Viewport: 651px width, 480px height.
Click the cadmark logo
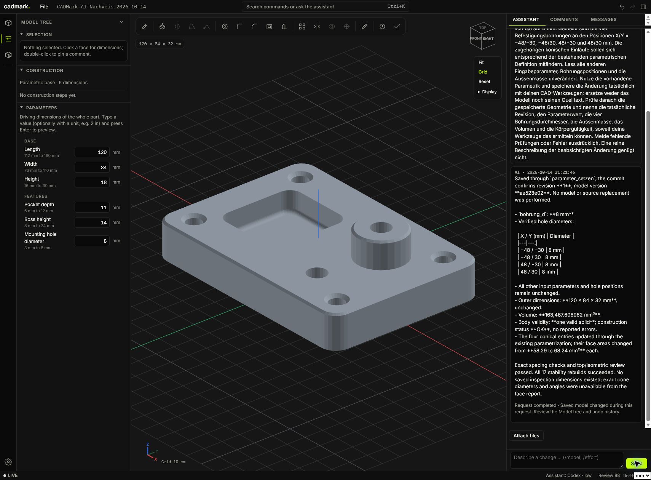tap(17, 6)
